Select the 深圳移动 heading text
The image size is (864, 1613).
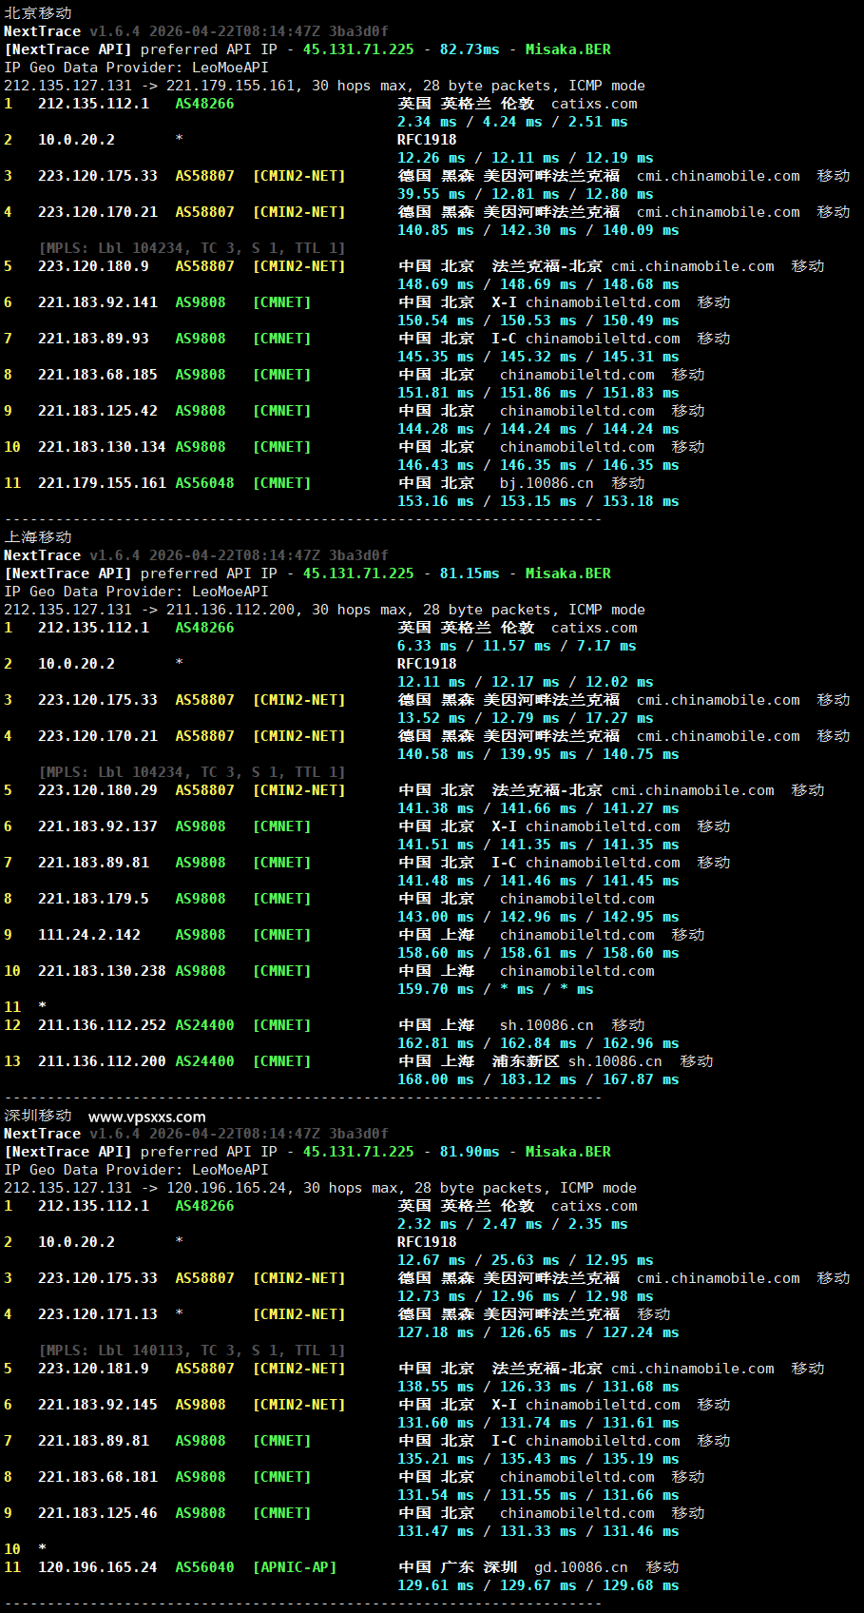[38, 1116]
